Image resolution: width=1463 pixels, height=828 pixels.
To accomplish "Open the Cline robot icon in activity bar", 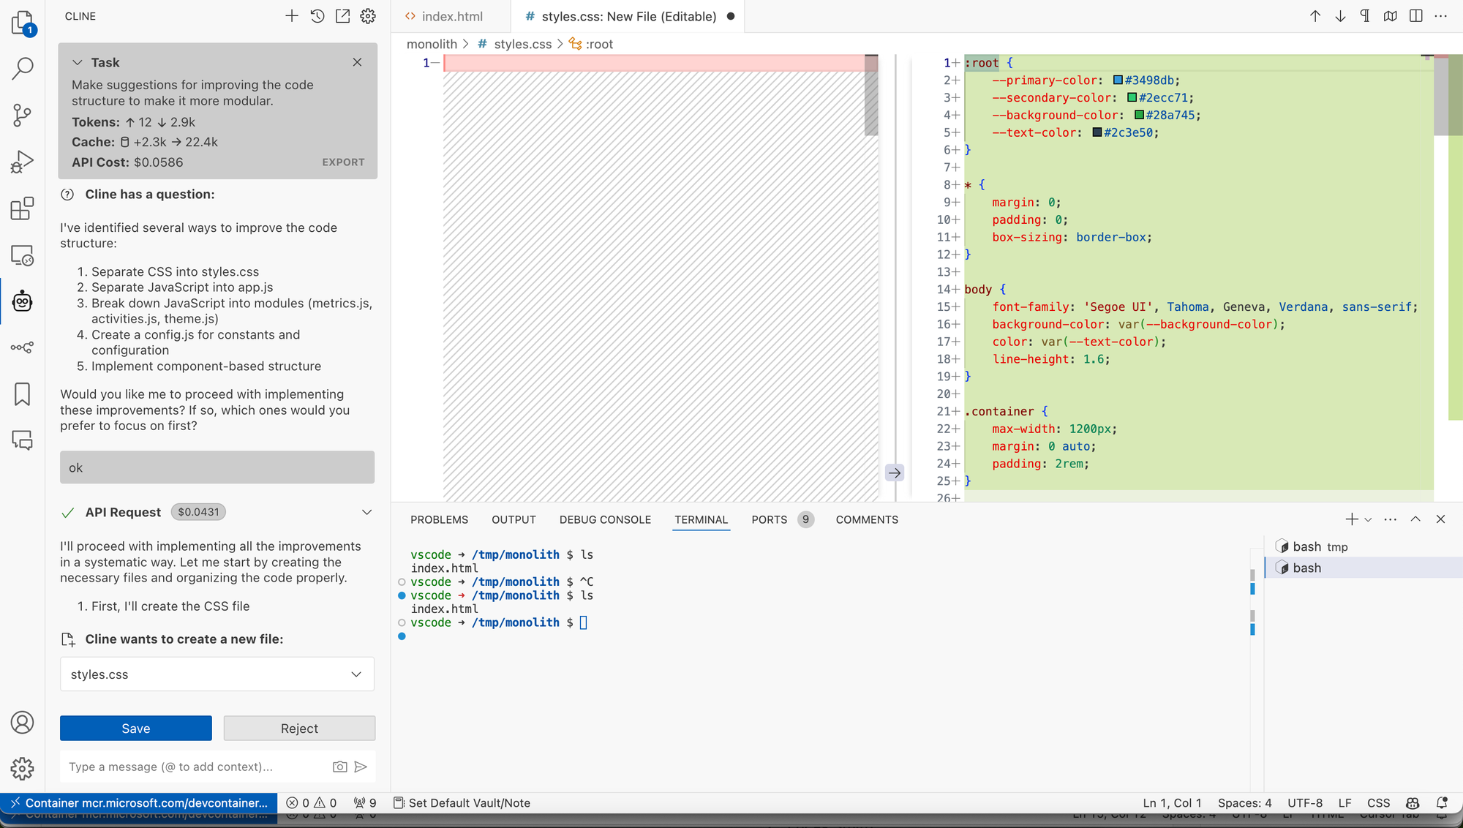I will point(22,301).
